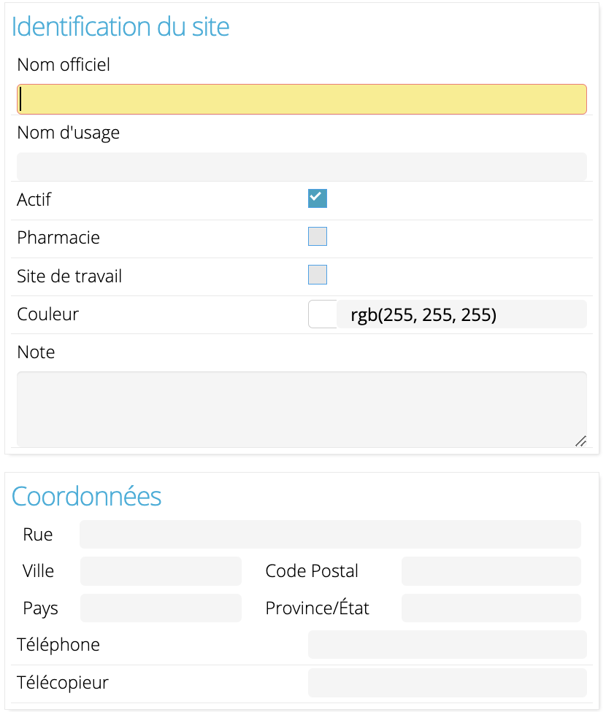This screenshot has width=606, height=712.
Task: Open the Couleur white color swatch
Action: pyautogui.click(x=322, y=314)
